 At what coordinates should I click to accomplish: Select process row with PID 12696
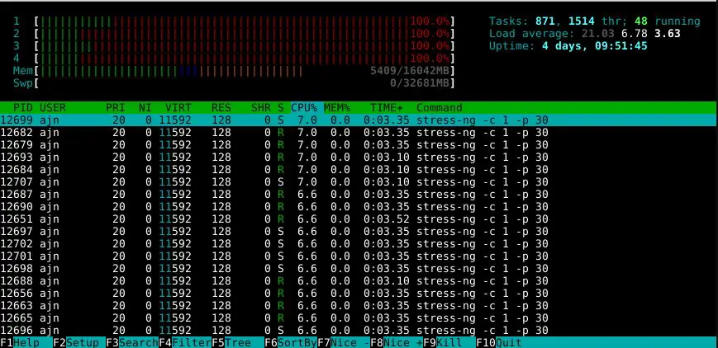click(x=358, y=330)
